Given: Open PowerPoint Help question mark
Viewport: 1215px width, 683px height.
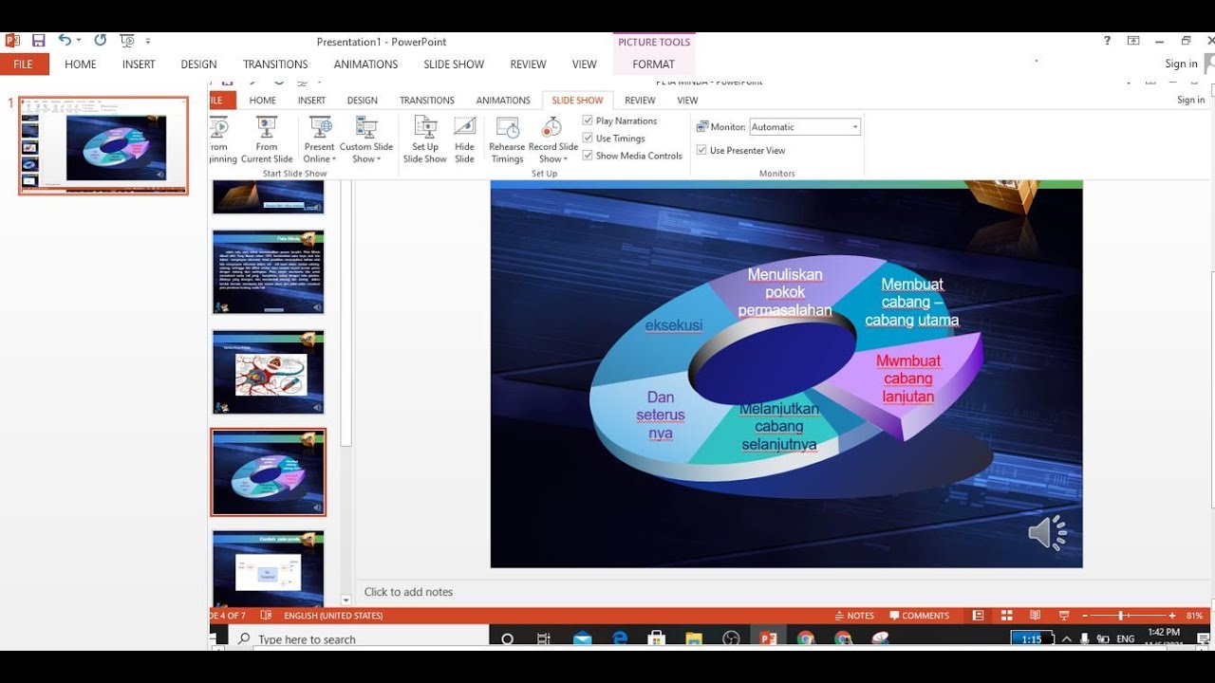Looking at the screenshot, I should coord(1107,41).
